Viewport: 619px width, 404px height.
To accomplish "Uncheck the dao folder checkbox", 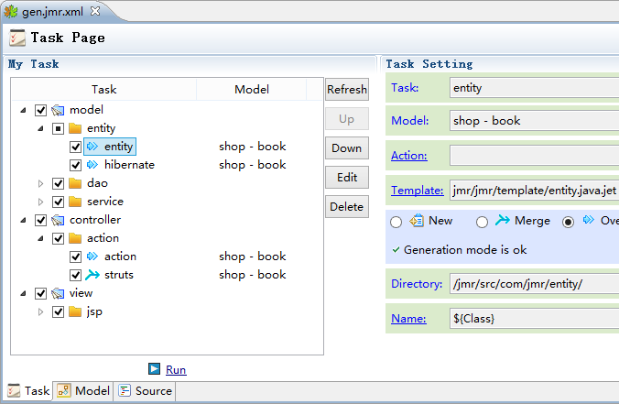I will coord(58,183).
